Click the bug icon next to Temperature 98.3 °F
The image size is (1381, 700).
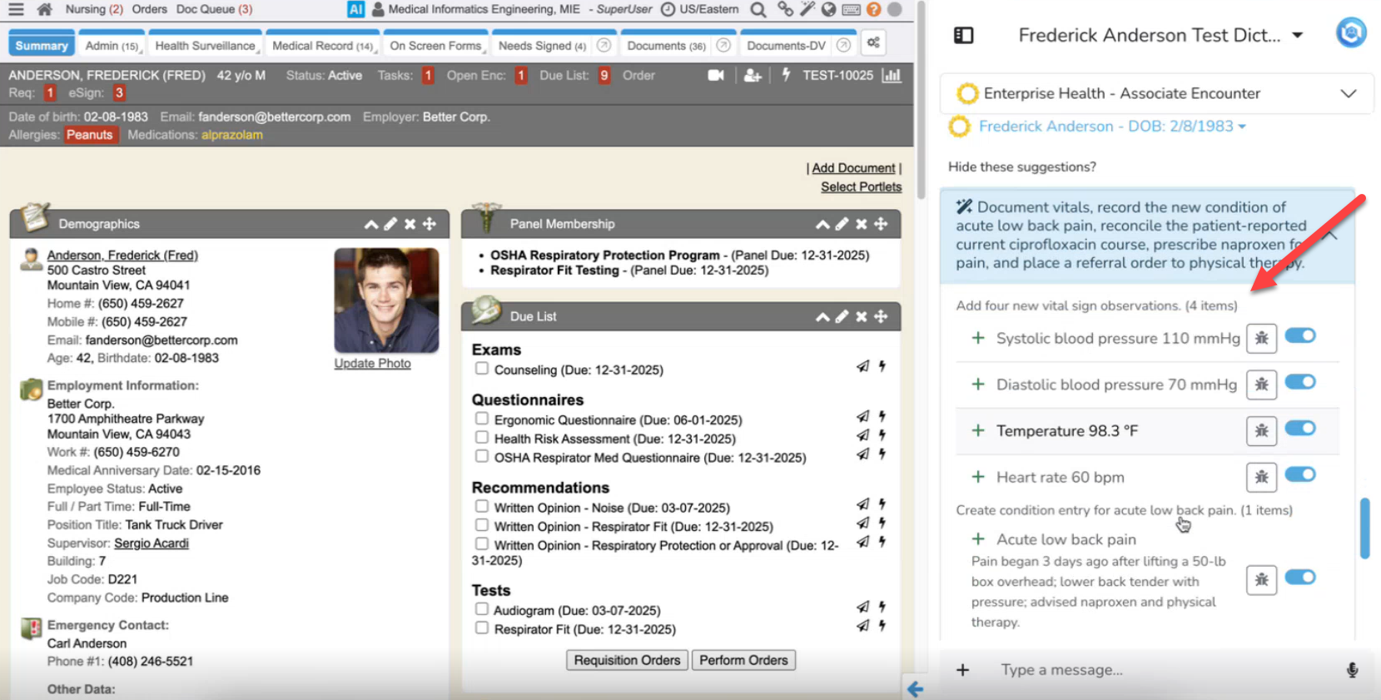coord(1261,430)
